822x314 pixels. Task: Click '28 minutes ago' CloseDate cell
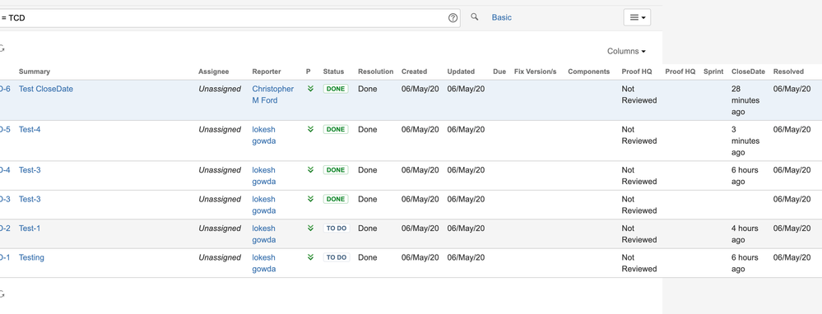pyautogui.click(x=745, y=100)
